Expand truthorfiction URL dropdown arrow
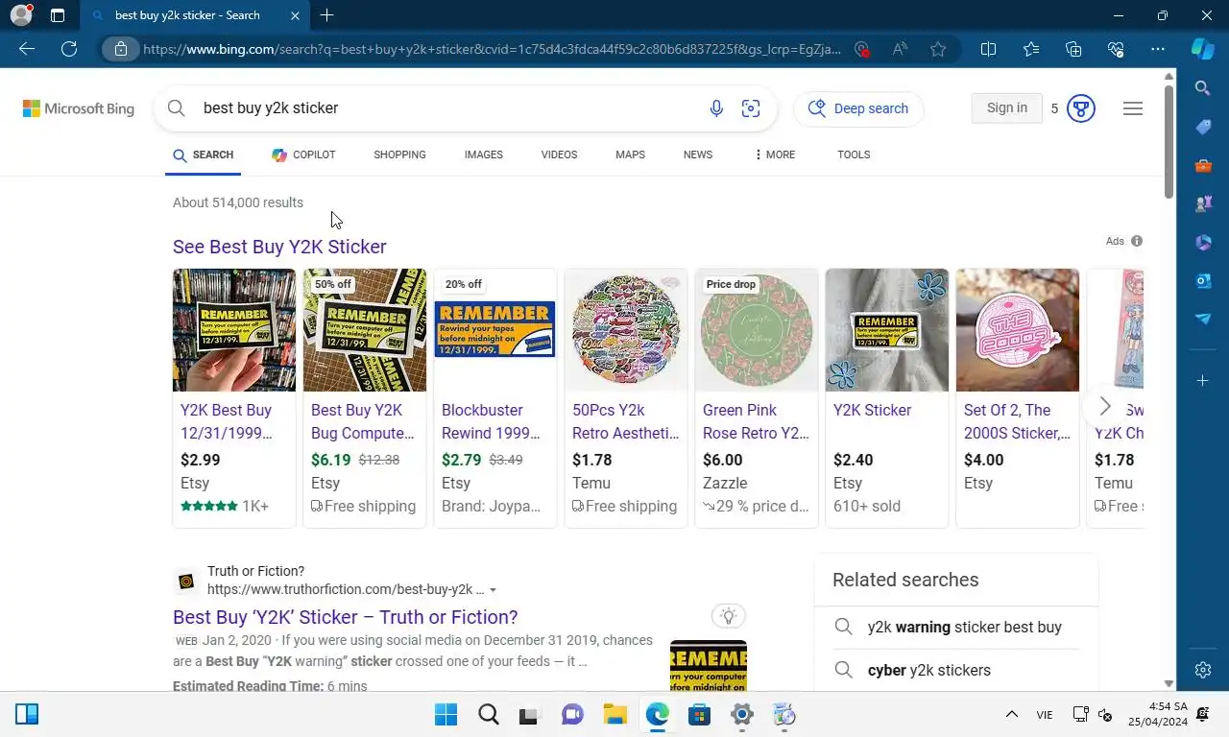The image size is (1229, 737). (494, 590)
